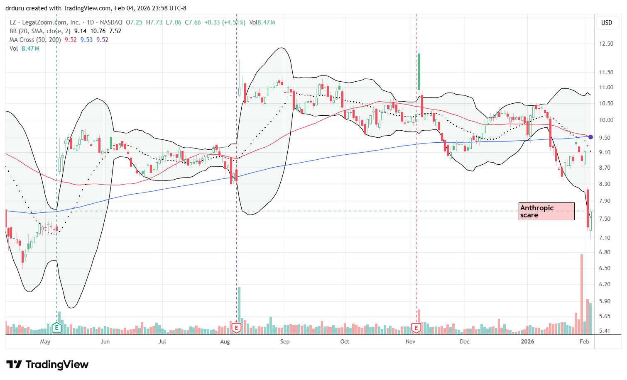The image size is (627, 380).
Task: Click the May earnings E marker
Action: coord(56,328)
